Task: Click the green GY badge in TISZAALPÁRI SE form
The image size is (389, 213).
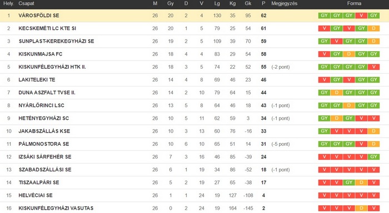Action: coord(349,182)
